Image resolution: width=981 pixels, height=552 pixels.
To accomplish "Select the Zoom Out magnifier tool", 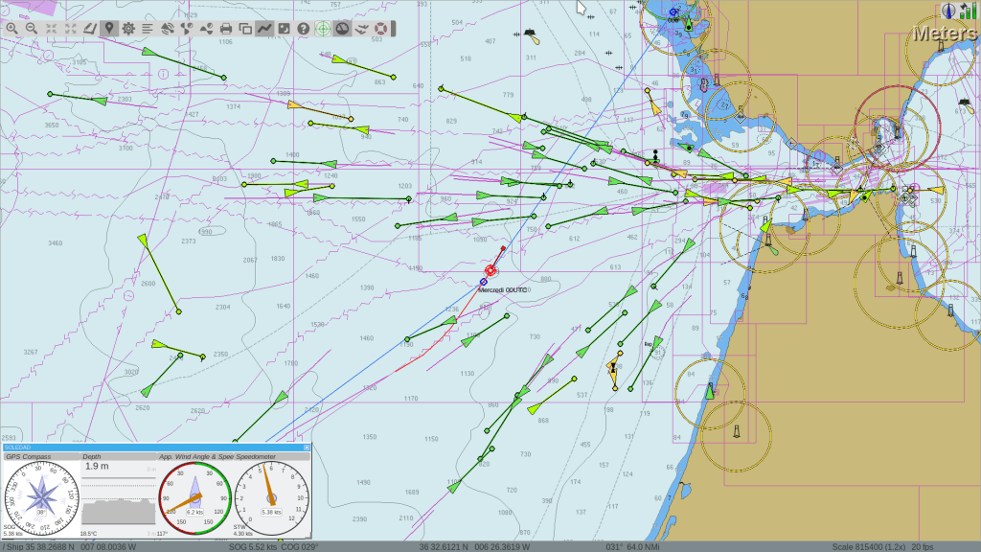I will [31, 28].
